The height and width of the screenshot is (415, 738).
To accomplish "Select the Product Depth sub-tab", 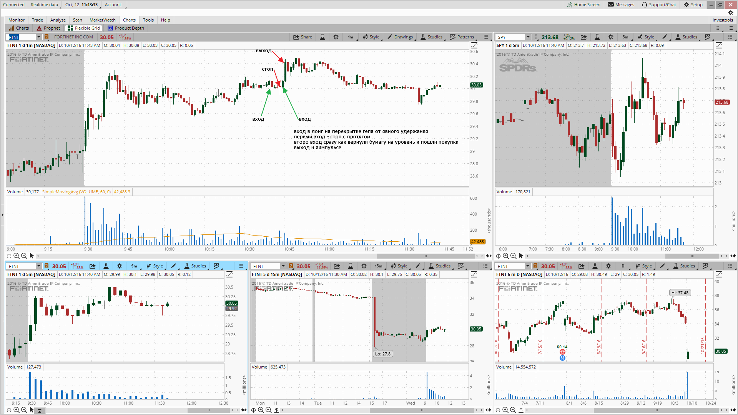I will pyautogui.click(x=126, y=28).
